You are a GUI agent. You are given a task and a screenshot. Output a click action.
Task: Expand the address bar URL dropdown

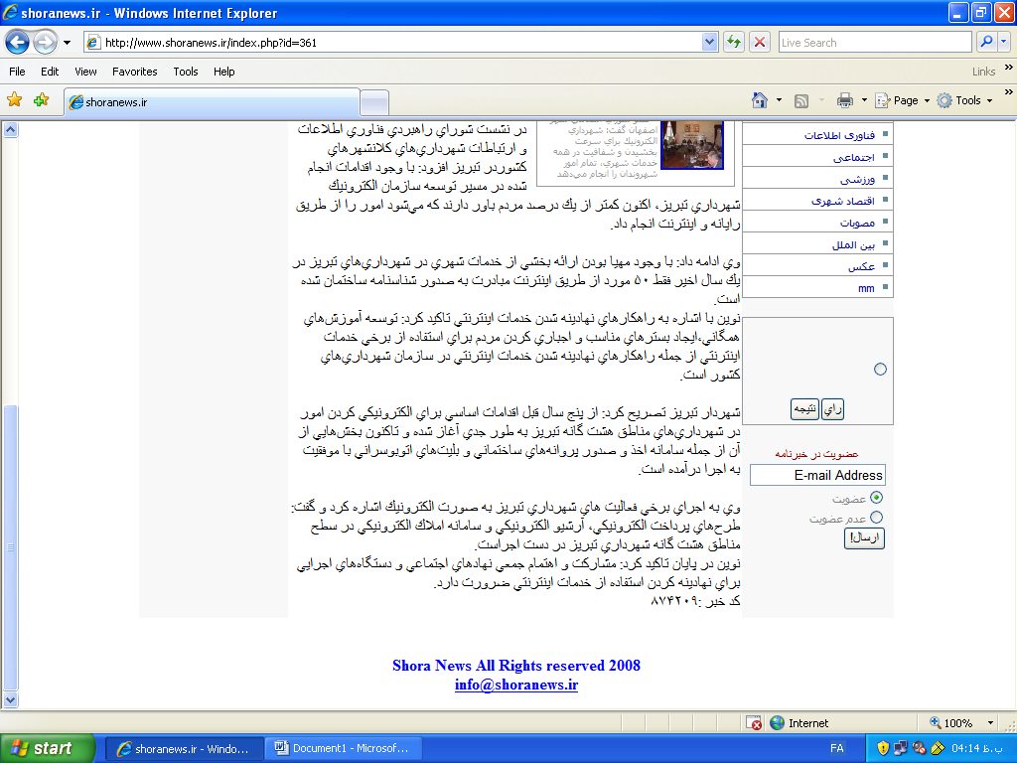pyautogui.click(x=709, y=43)
